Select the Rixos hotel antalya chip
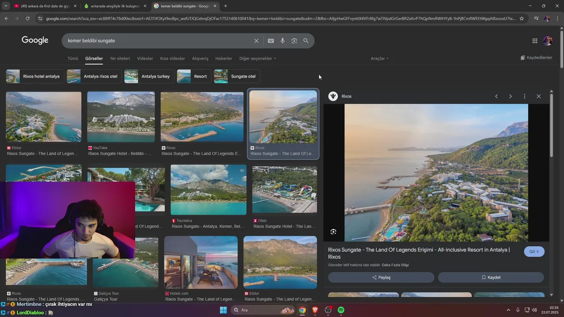Viewport: 564px width, 317px height. [x=34, y=76]
